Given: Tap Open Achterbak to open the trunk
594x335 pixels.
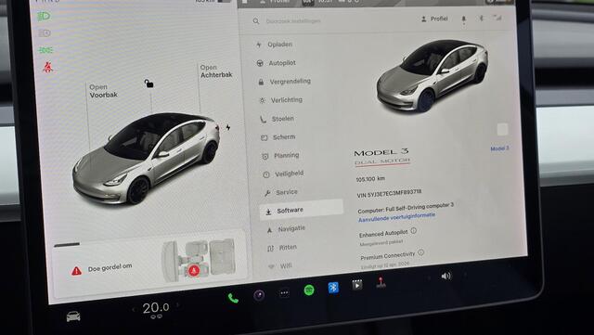Looking at the screenshot, I should pos(216,71).
